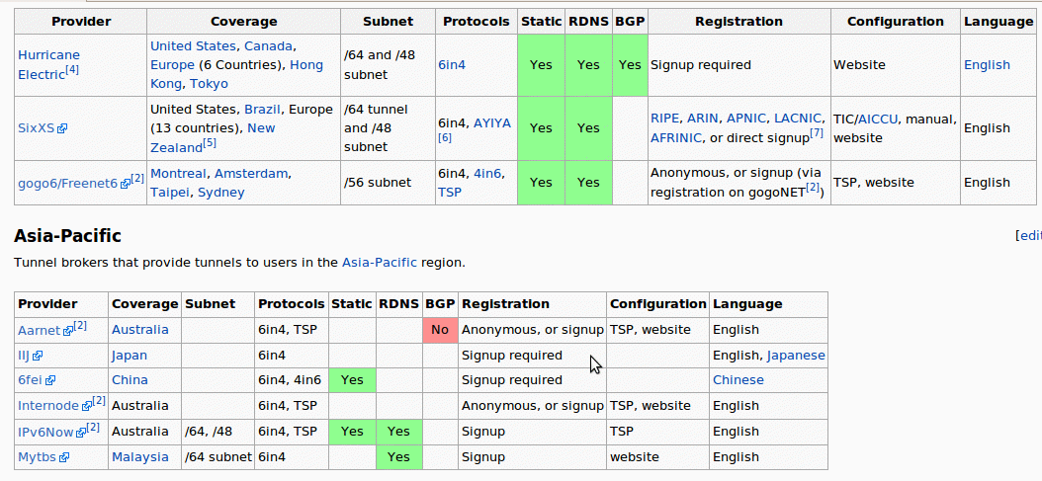The image size is (1042, 481).
Task: Open the New Zealand link
Action: click(x=213, y=137)
